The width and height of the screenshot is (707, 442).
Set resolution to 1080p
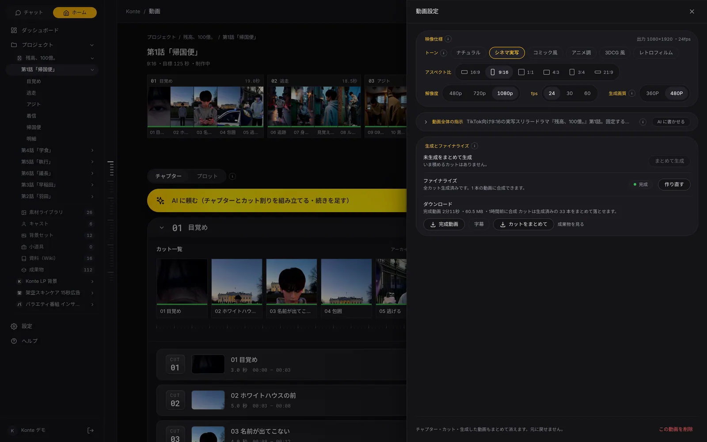pos(505,93)
